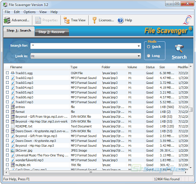Click the file icon of Track01.ogg
This screenshot has height=184, width=196.
[13, 73]
